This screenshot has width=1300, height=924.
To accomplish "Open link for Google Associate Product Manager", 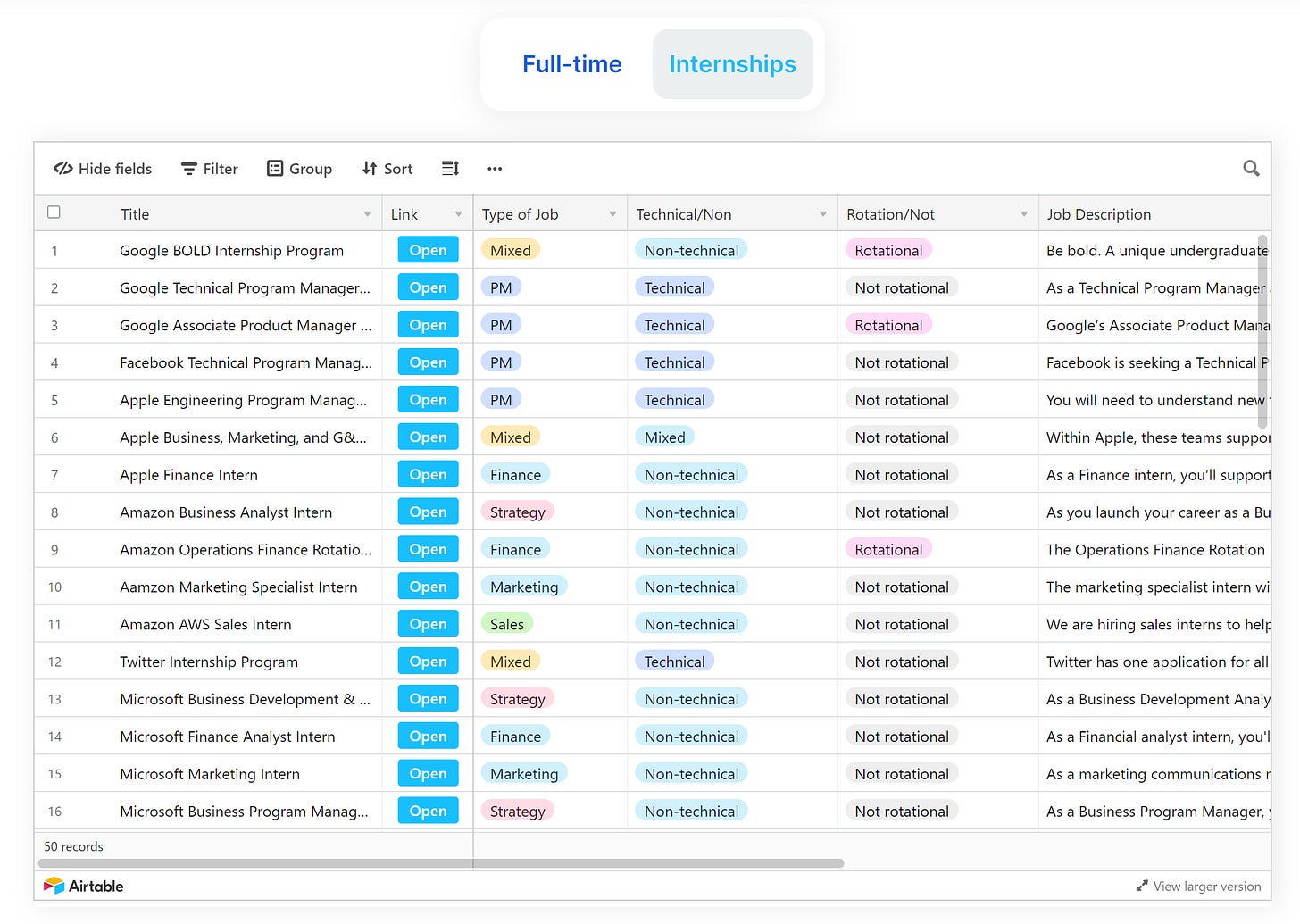I will [428, 325].
